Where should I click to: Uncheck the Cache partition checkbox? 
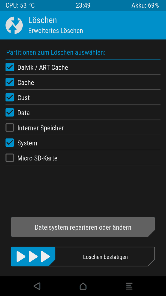coord(10,82)
